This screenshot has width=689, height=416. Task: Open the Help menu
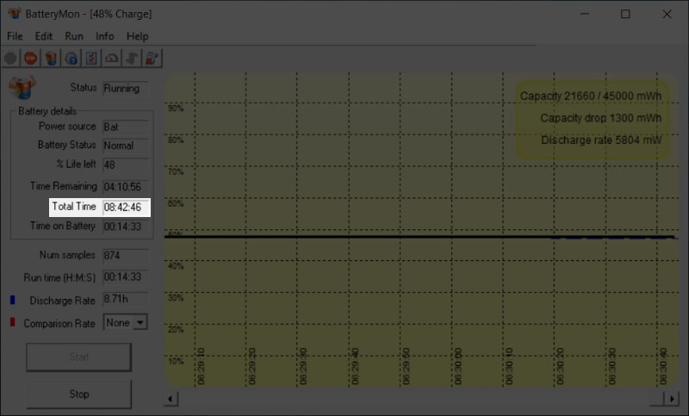138,36
